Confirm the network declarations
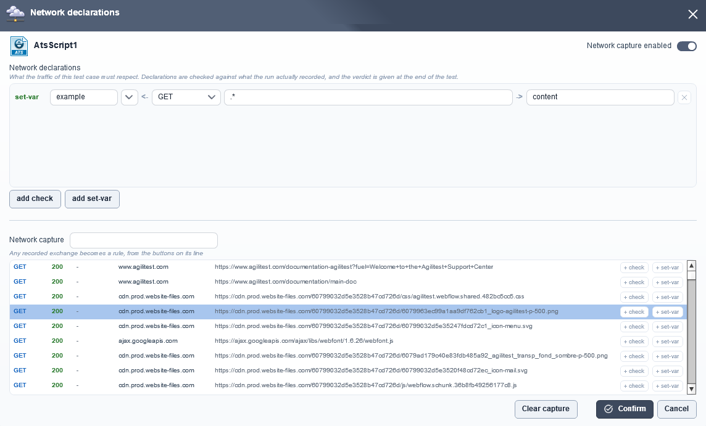 pyautogui.click(x=625, y=409)
